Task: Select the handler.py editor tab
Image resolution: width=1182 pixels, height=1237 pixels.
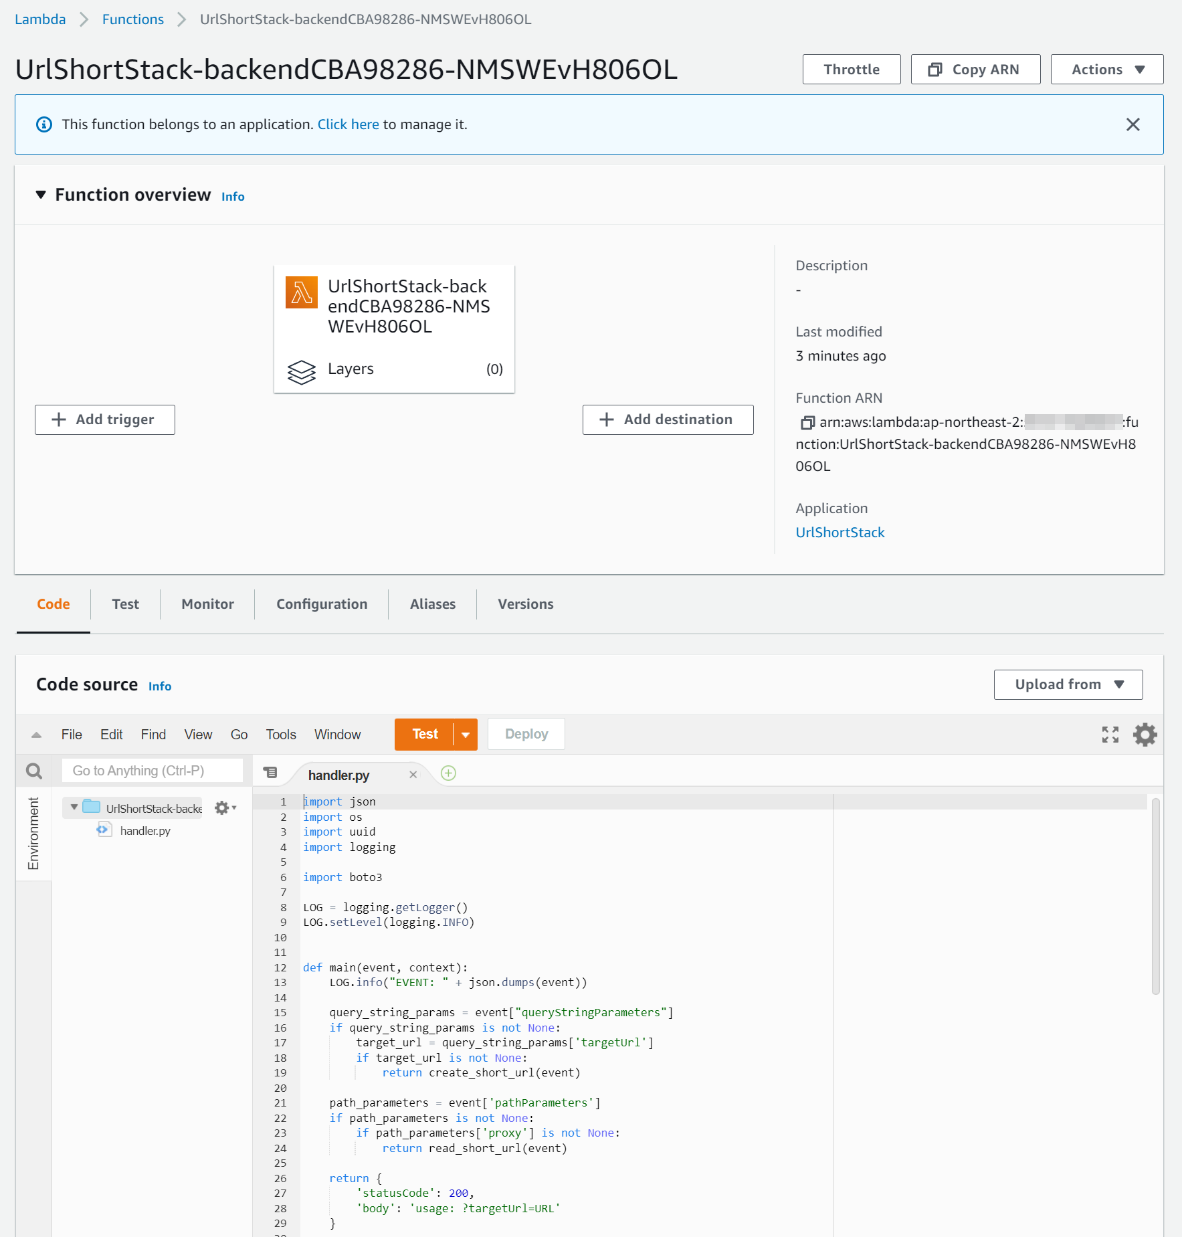Action: (x=338, y=775)
